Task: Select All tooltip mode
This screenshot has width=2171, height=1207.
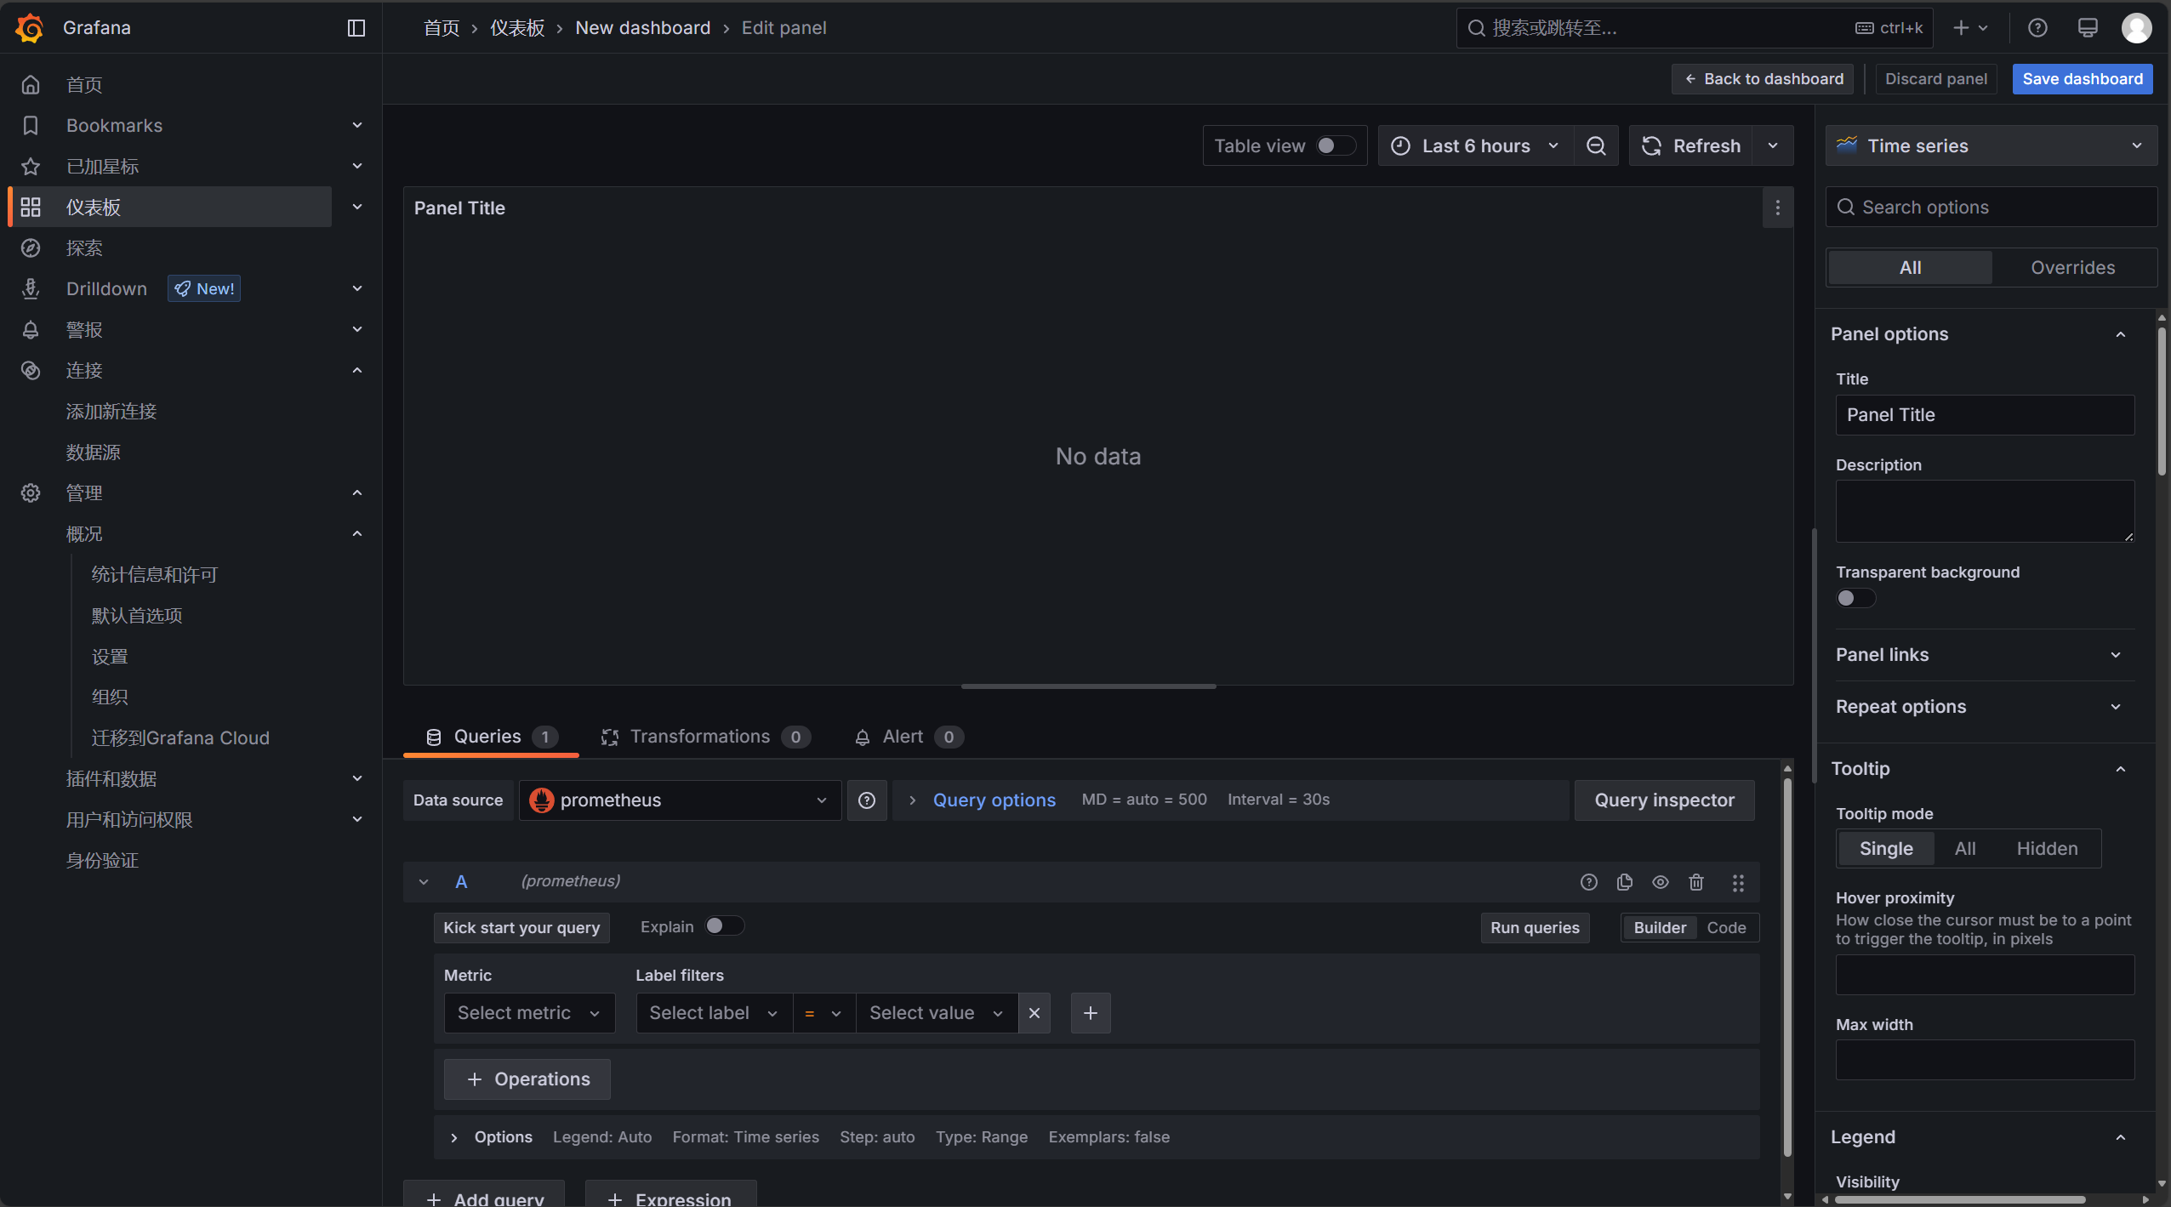Action: pyautogui.click(x=1965, y=849)
